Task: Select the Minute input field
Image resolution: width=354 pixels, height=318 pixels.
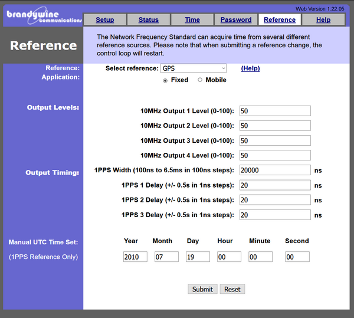Action: pos(260,257)
